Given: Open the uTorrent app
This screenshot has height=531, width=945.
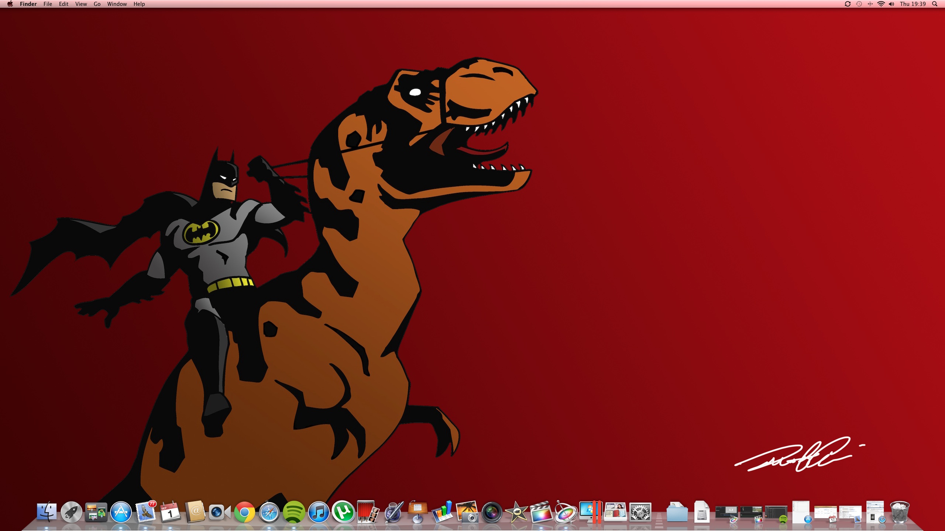Looking at the screenshot, I should click(x=343, y=512).
